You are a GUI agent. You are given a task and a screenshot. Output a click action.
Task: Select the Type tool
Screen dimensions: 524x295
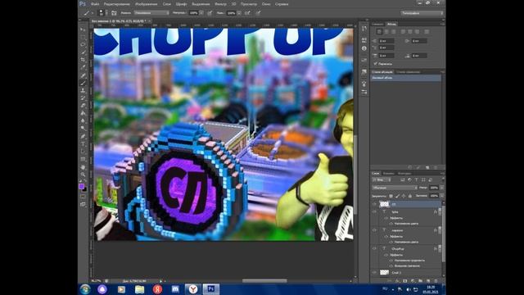pos(83,144)
